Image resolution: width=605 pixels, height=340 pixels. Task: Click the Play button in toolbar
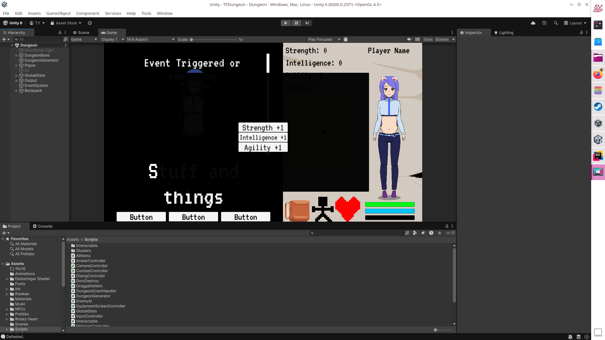pyautogui.click(x=285, y=23)
